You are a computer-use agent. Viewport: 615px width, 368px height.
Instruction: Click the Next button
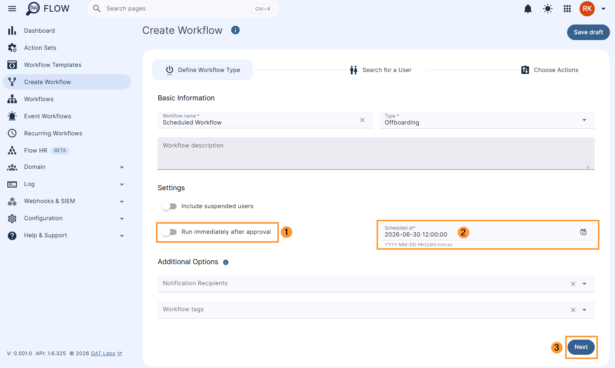click(x=581, y=347)
